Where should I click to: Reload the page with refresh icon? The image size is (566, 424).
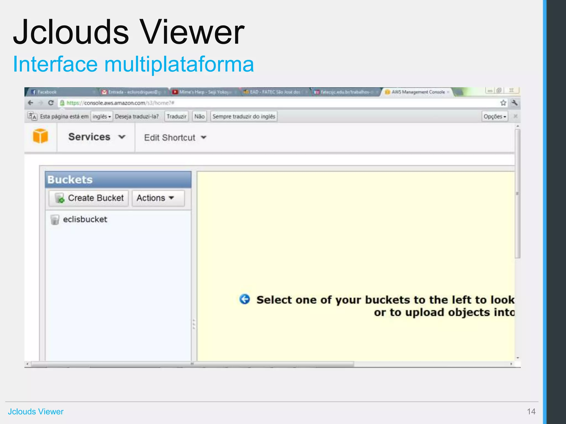(x=51, y=103)
